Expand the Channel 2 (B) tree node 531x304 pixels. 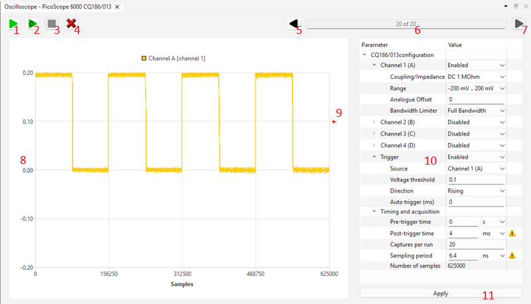(374, 122)
